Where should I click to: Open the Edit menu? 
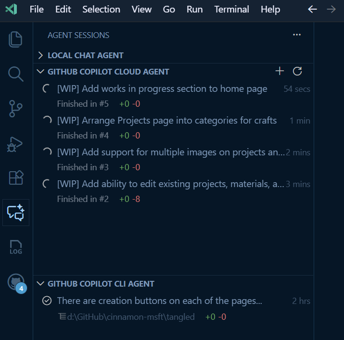coord(63,10)
